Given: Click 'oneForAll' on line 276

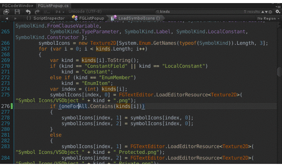Looking at the screenshot, I should click(x=74, y=106).
